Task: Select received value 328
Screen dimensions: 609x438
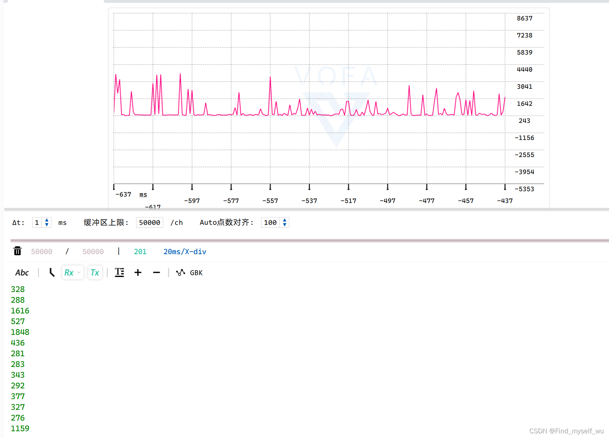Action: (x=18, y=289)
